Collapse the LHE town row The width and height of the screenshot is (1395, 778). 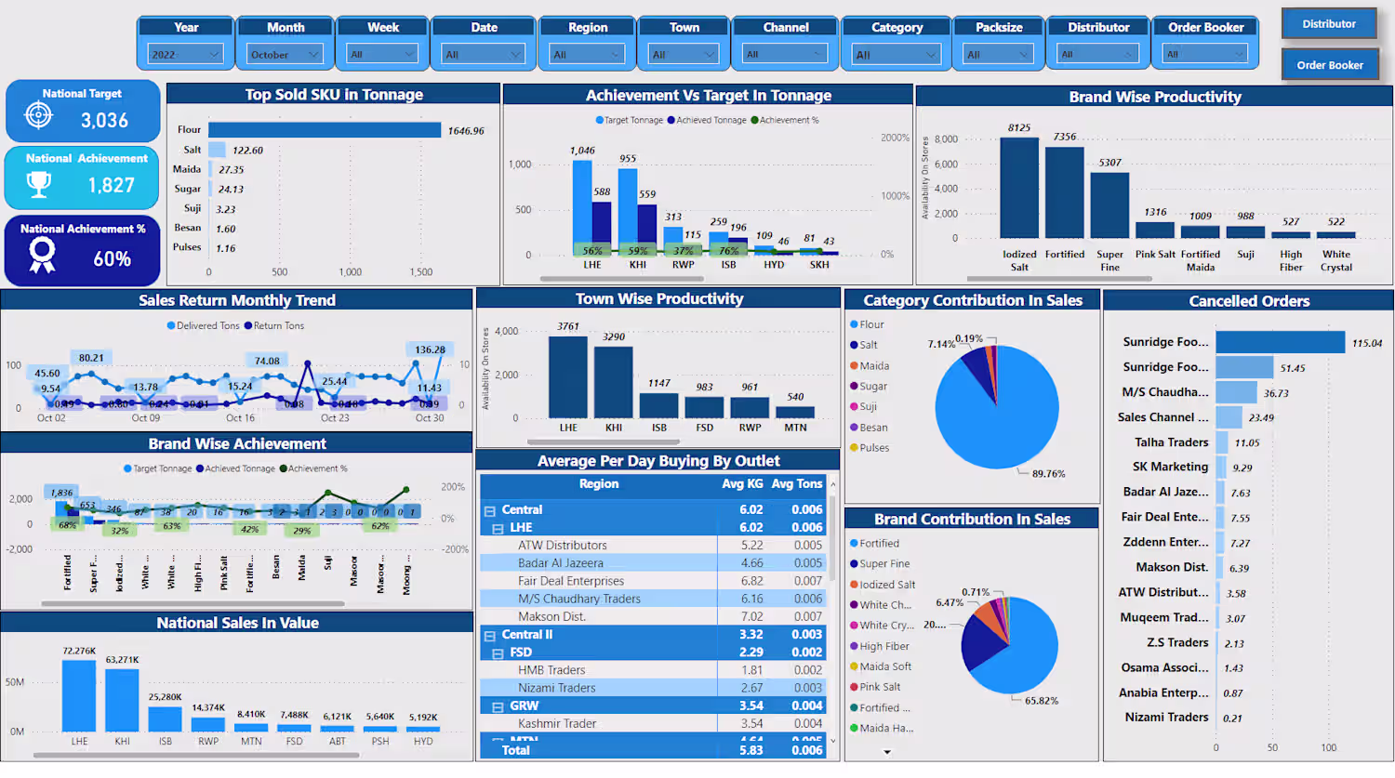point(498,528)
